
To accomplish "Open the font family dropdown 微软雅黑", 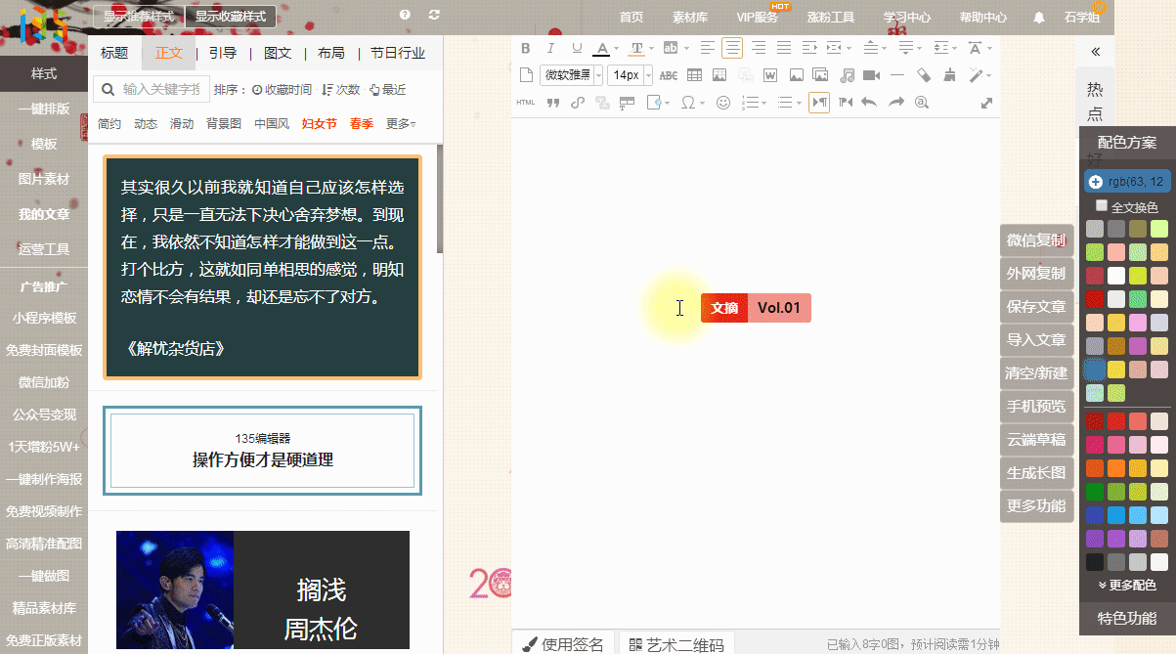I will (572, 75).
